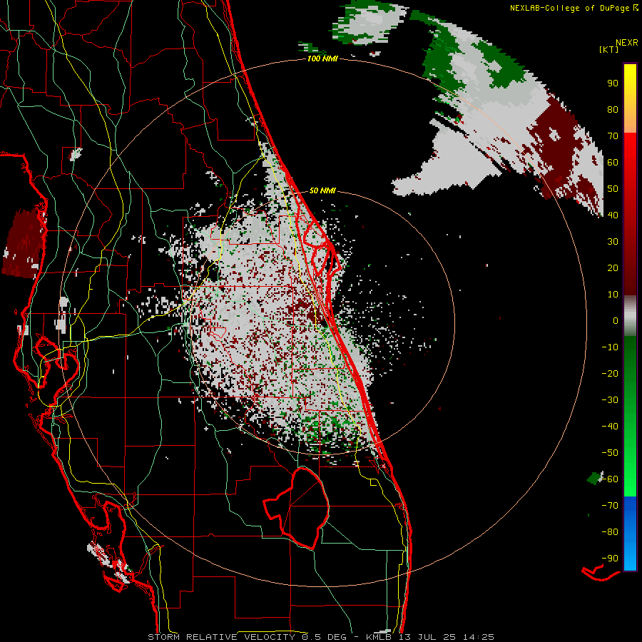Click the -60 value on the velocity scale
This screenshot has width=642, height=642.
[610, 479]
